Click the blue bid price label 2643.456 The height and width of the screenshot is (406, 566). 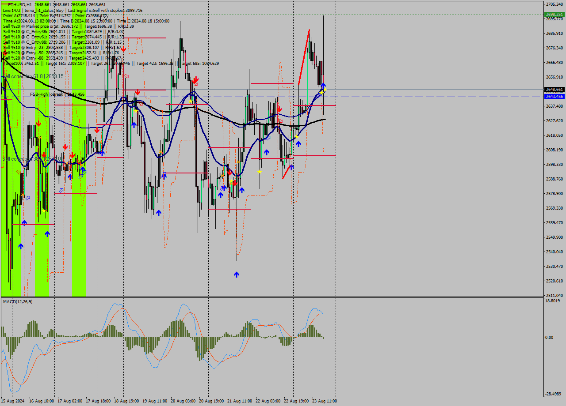coord(555,96)
